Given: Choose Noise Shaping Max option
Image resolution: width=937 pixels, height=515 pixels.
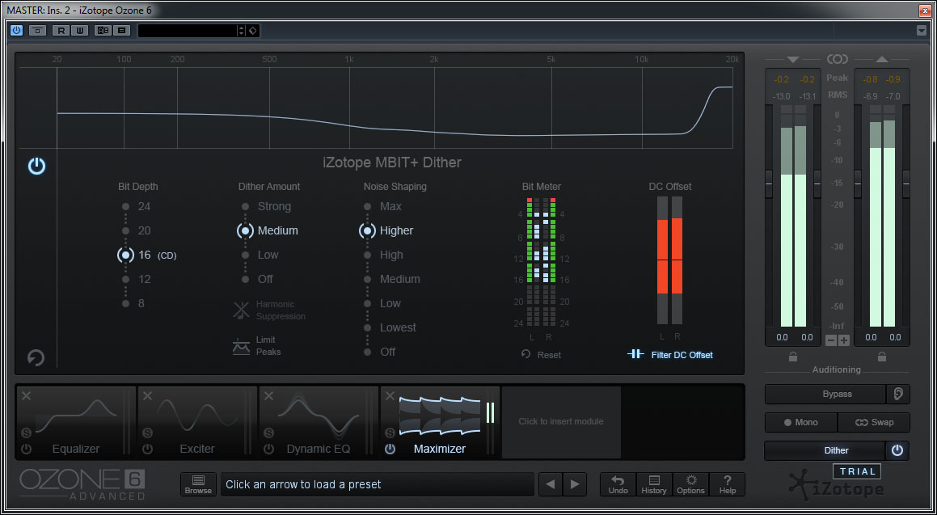Looking at the screenshot, I should pos(367,206).
